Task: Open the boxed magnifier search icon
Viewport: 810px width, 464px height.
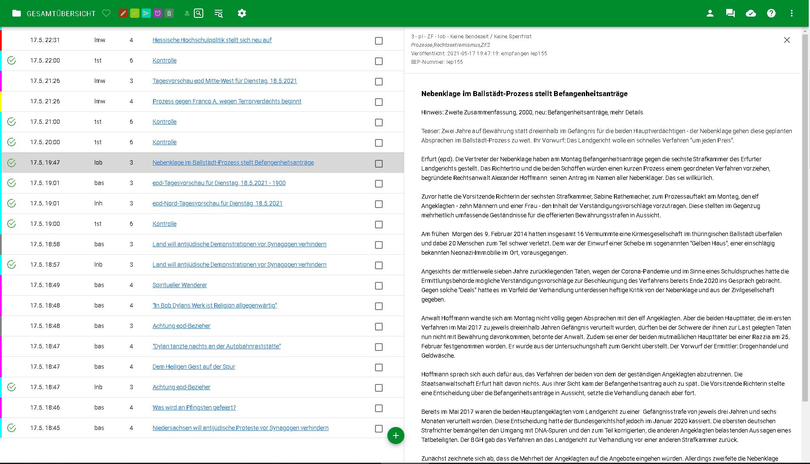Action: [x=199, y=13]
